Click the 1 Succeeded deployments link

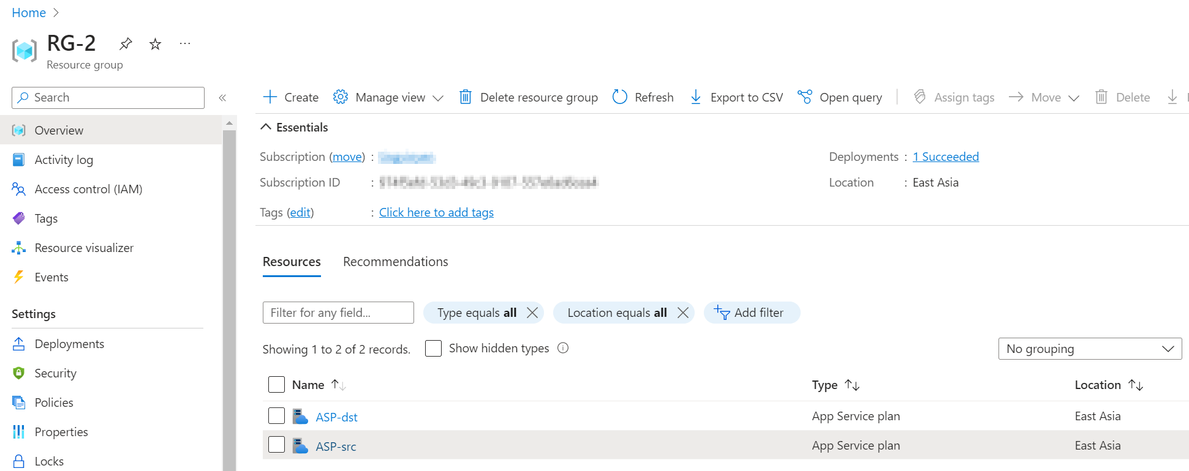pyautogui.click(x=945, y=157)
